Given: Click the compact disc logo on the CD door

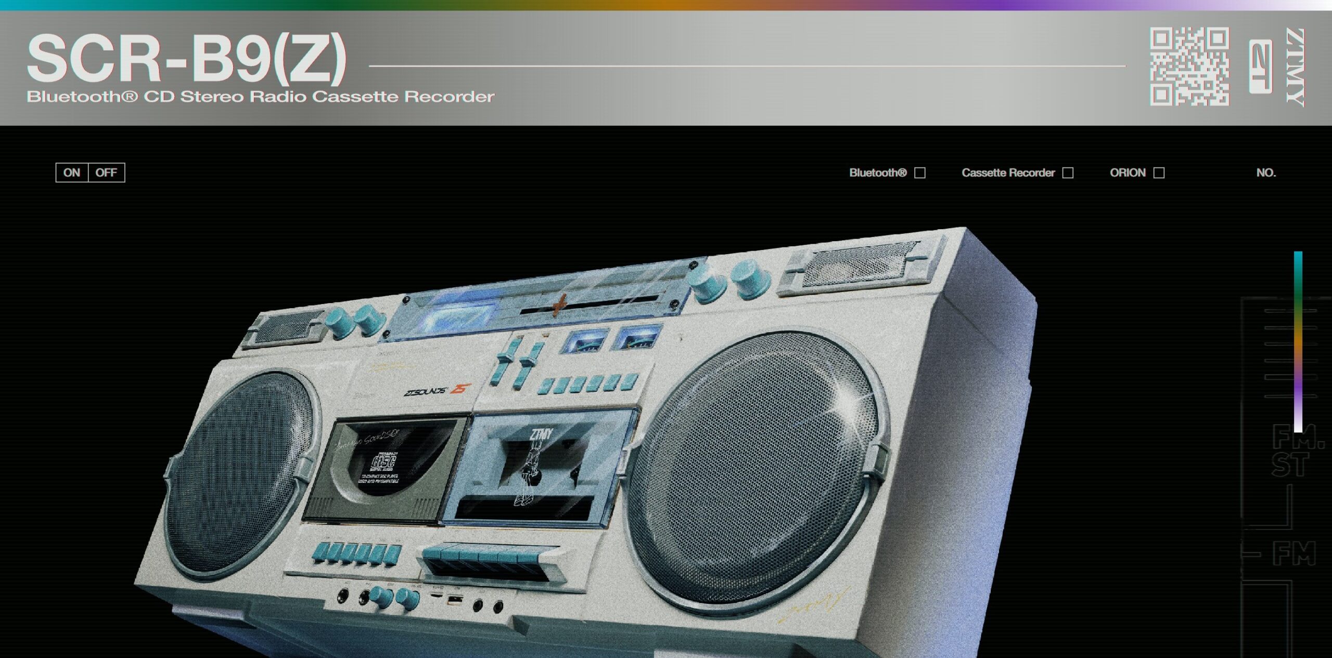Looking at the screenshot, I should point(384,462).
